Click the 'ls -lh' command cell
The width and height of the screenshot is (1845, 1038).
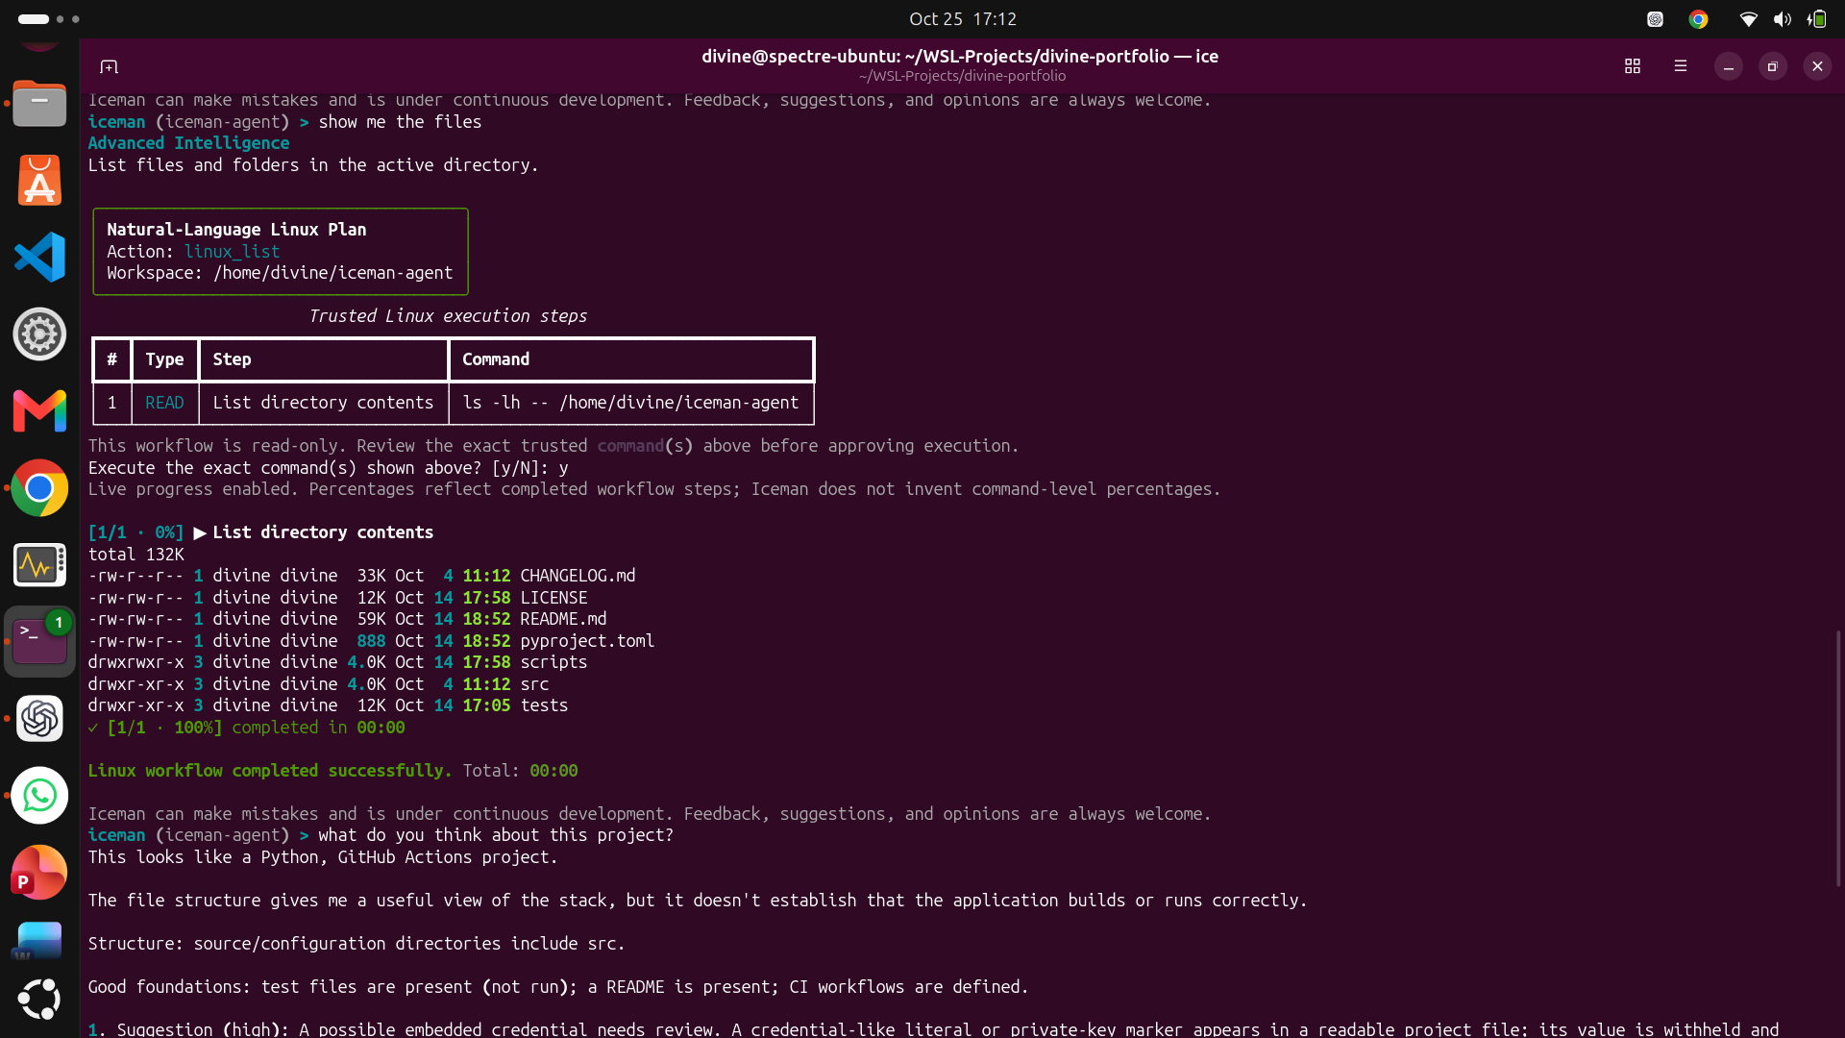coord(630,403)
